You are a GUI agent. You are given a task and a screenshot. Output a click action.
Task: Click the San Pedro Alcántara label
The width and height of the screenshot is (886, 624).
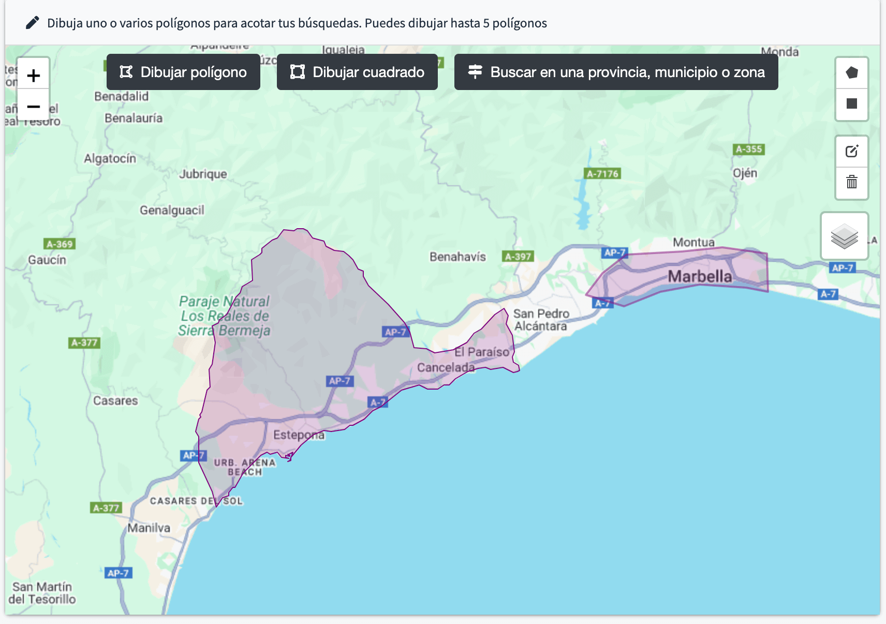(541, 320)
